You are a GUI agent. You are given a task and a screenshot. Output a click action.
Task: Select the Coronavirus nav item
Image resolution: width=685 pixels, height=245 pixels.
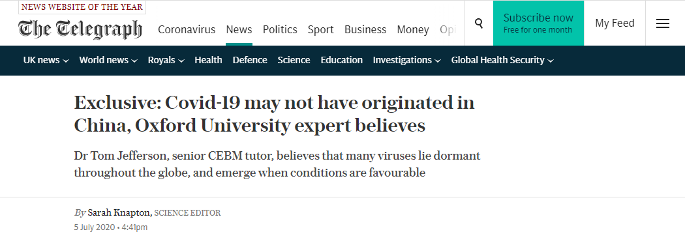[187, 30]
